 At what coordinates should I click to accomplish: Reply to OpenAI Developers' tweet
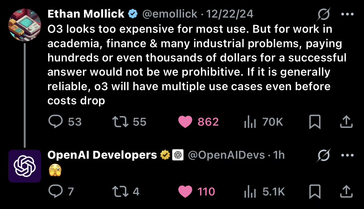coord(56,191)
